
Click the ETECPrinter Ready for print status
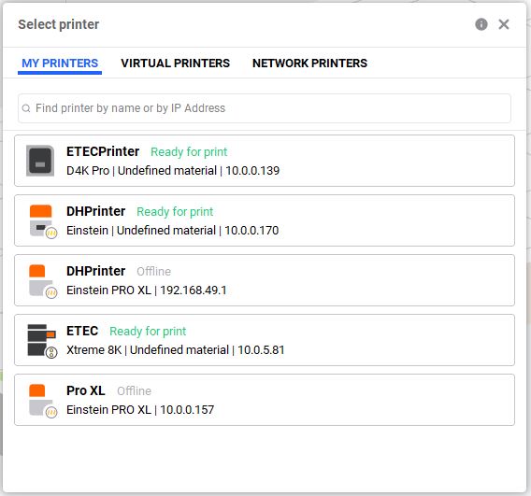(189, 152)
